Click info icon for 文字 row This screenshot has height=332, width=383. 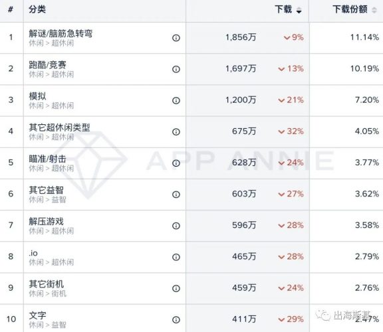[176, 319]
